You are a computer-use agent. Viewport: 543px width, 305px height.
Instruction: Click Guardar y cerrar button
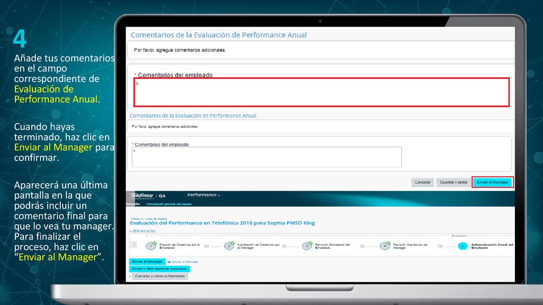point(454,182)
